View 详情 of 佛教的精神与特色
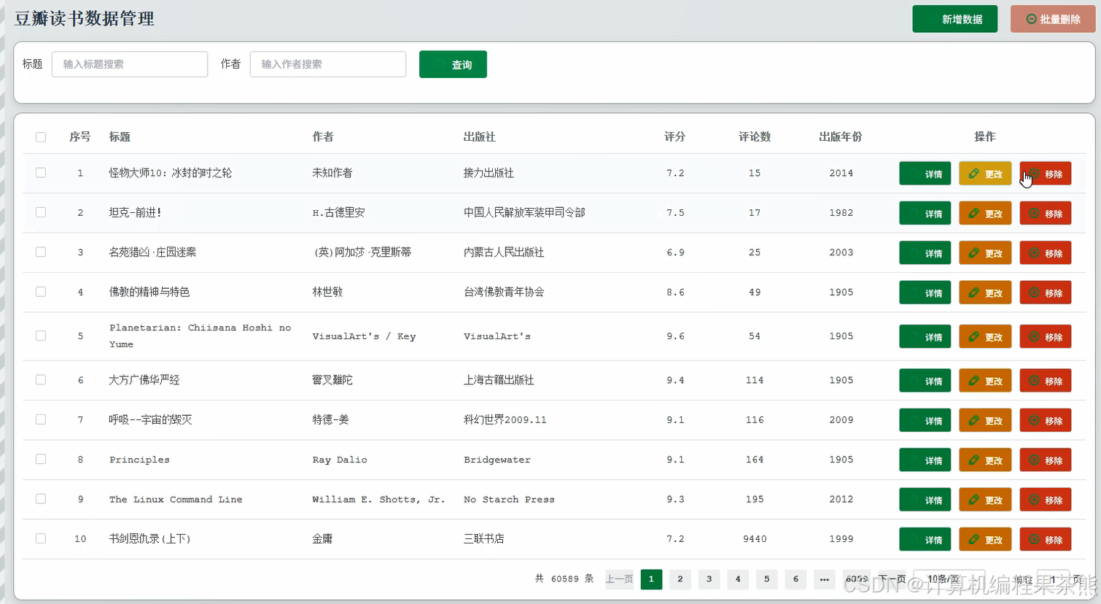 (x=925, y=293)
